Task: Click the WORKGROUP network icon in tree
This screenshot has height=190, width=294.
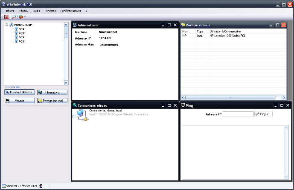Action: [x=11, y=25]
